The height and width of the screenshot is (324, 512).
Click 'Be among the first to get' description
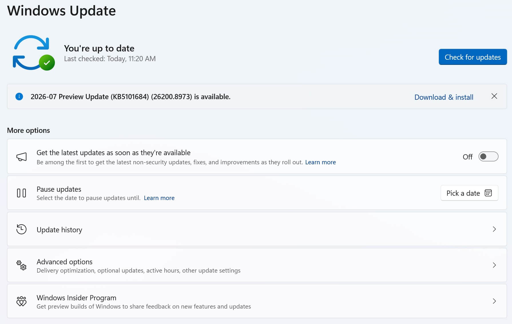[170, 162]
